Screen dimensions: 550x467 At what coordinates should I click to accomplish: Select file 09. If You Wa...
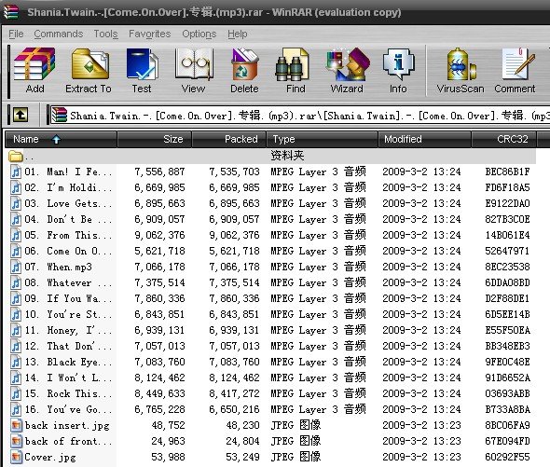coord(68,298)
